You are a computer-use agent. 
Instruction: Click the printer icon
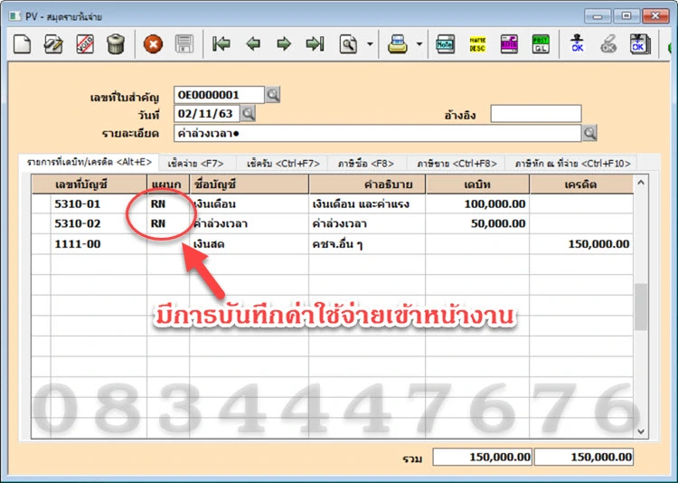397,43
